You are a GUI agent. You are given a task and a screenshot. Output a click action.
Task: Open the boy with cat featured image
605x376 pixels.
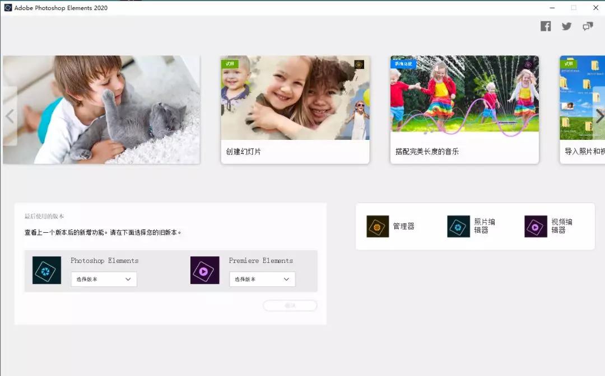(x=101, y=110)
